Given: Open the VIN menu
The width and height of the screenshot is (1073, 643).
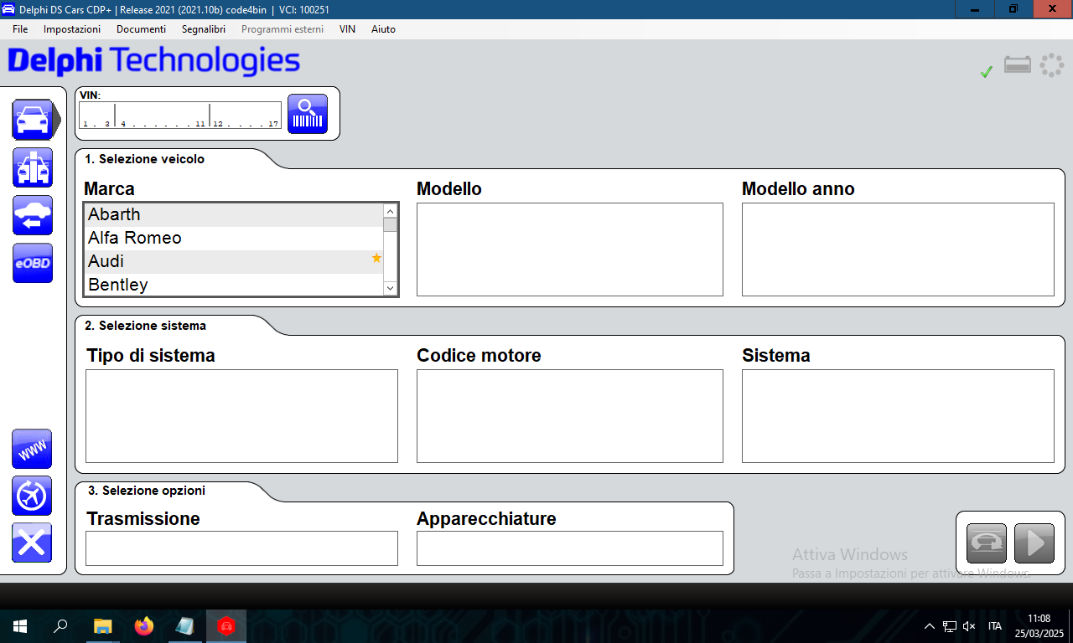Looking at the screenshot, I should [347, 28].
